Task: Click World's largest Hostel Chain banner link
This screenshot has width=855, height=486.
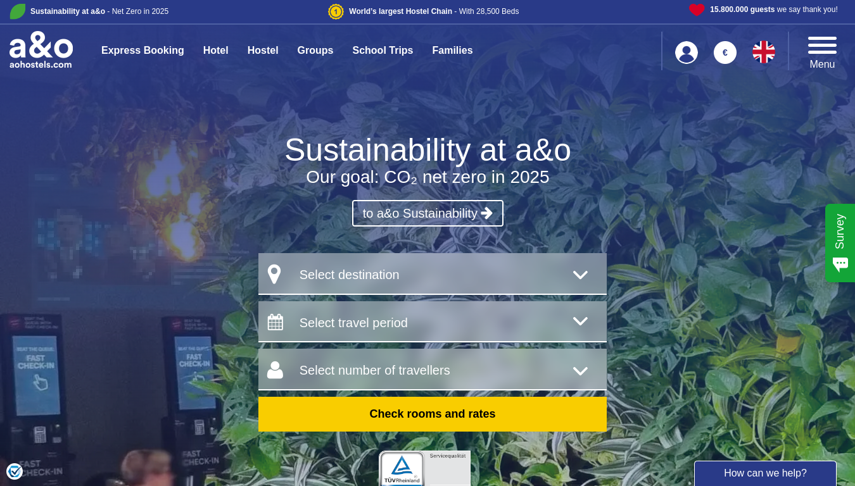Action: 434,11
